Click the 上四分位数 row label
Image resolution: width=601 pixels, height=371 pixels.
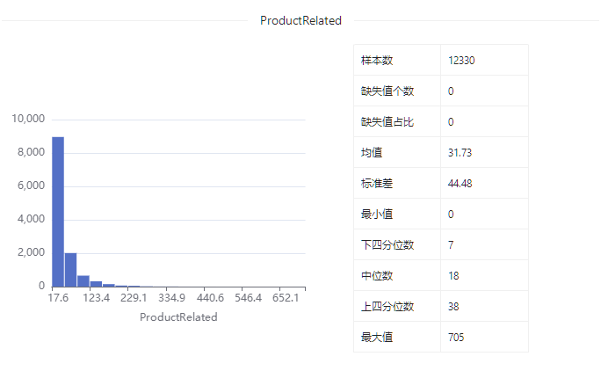(x=387, y=307)
